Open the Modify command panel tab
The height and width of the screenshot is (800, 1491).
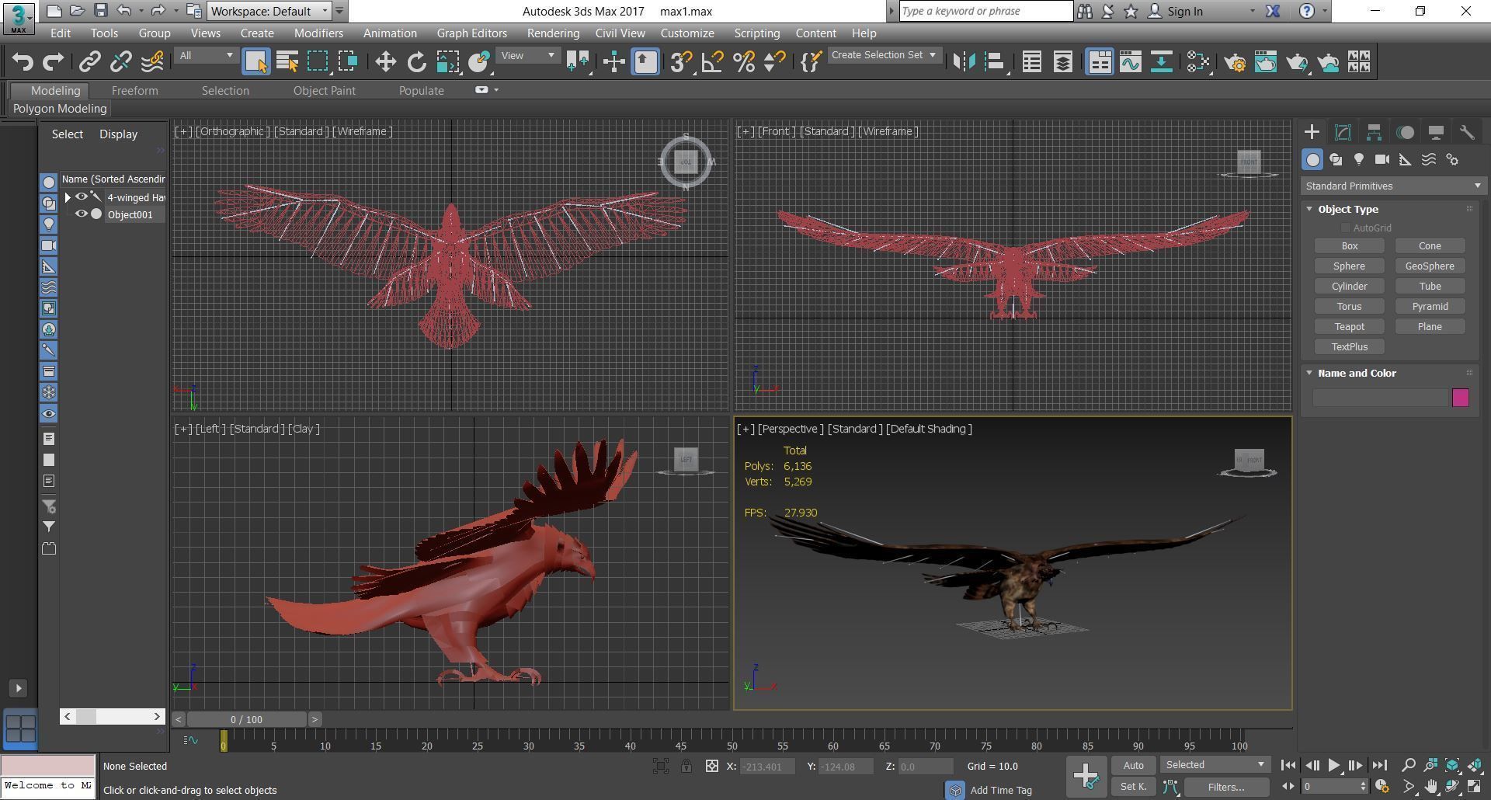(1343, 132)
